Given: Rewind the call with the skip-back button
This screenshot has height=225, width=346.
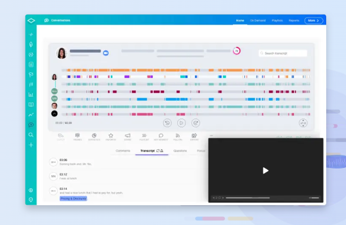Looking at the screenshot, I should point(167,123).
